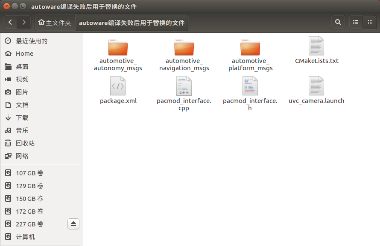Open the 129 GB 卷 volume

pyautogui.click(x=40, y=186)
